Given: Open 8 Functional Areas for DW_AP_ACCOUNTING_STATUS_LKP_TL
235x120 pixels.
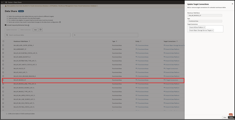Looking at the screenshot, I should pyautogui.click(x=143, y=53).
